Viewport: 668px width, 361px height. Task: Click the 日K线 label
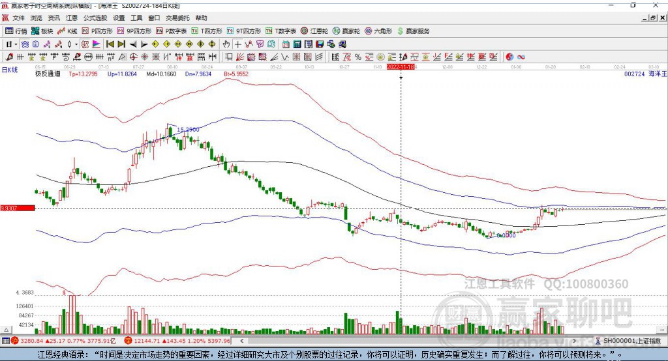pyautogui.click(x=10, y=70)
